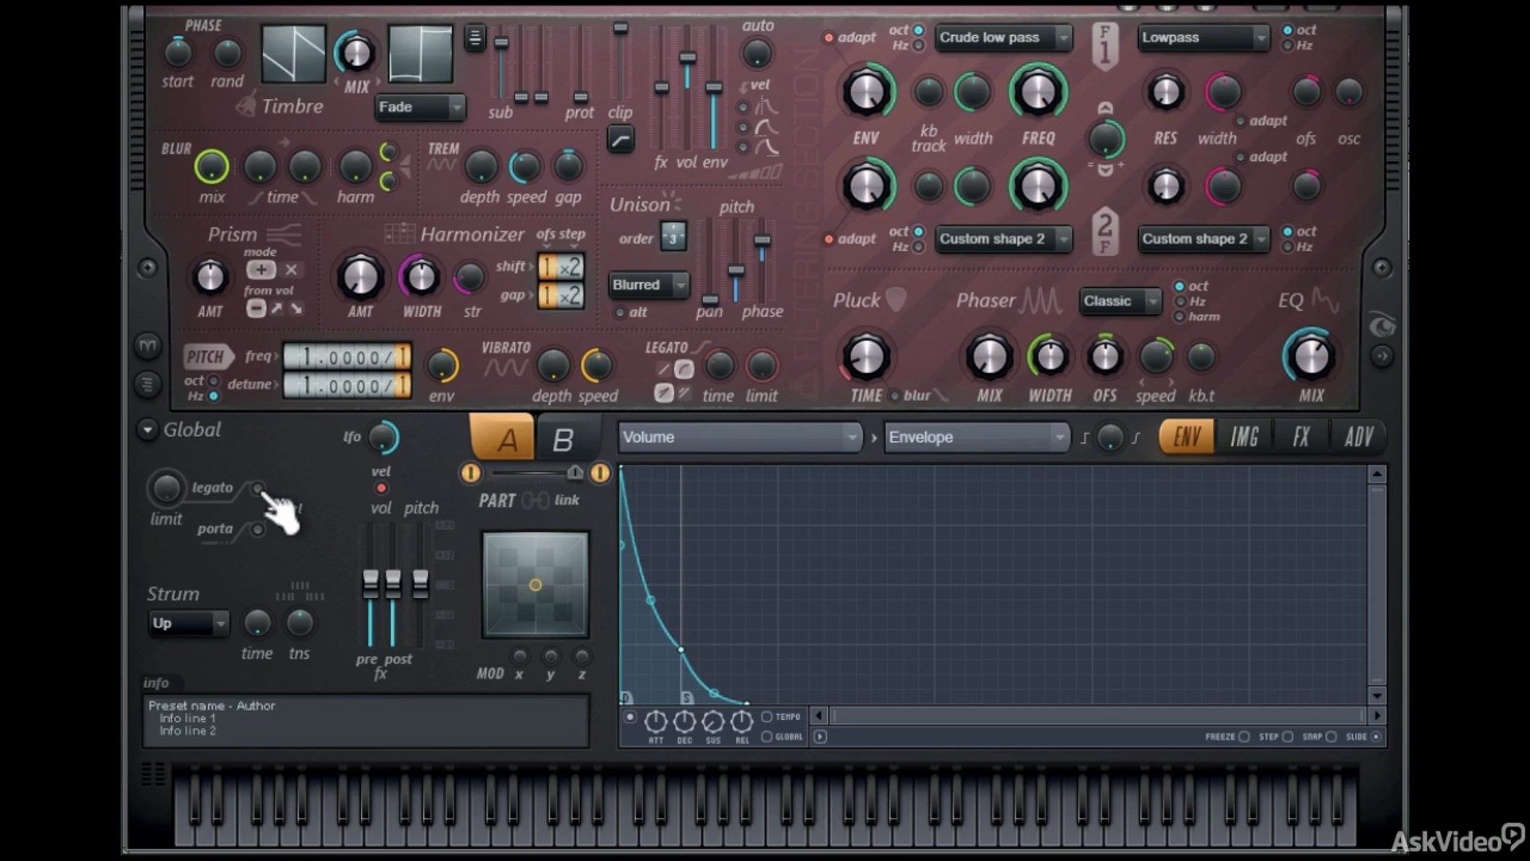
Task: Open the Envelope type dropdown
Action: point(976,437)
